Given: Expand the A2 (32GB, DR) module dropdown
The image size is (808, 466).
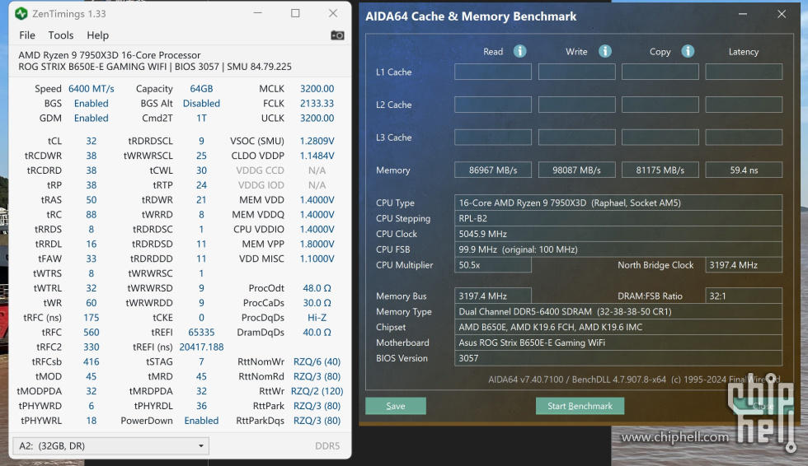Looking at the screenshot, I should 110,445.
